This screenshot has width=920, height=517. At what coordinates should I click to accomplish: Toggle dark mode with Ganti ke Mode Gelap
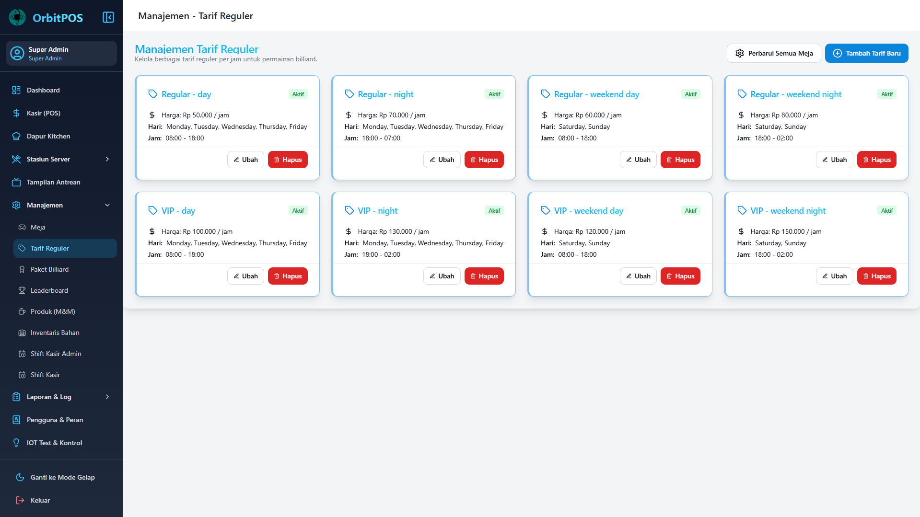pos(62,477)
